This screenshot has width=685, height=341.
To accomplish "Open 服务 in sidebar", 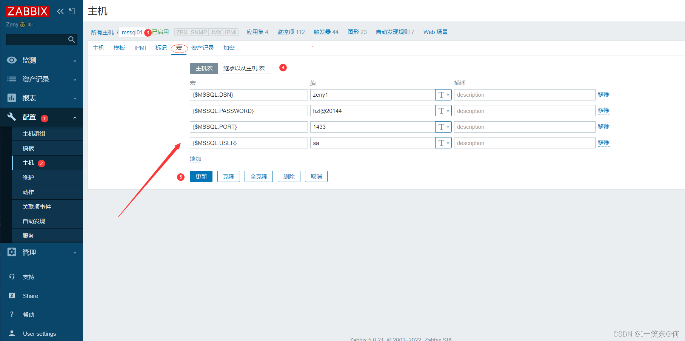I will click(x=47, y=236).
